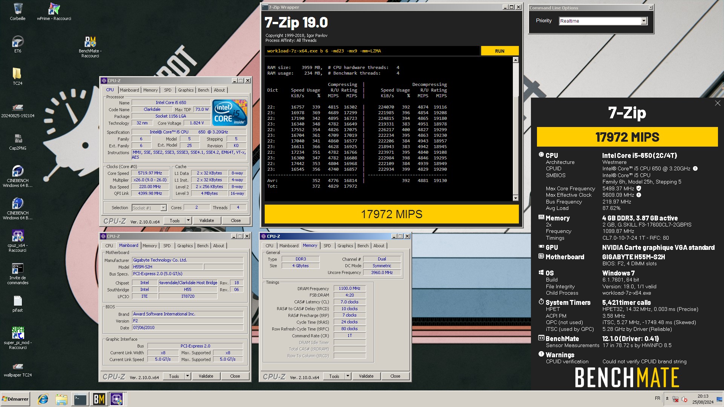Switch to Mainboard tab in top CPU-Z
Viewport: 724px width, 407px height.
point(129,90)
